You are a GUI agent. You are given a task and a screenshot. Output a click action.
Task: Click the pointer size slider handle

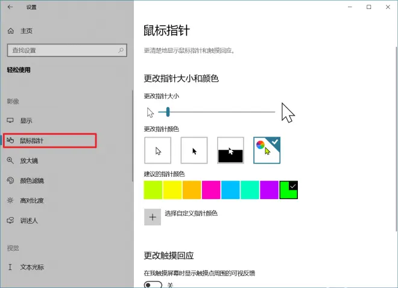click(x=168, y=112)
